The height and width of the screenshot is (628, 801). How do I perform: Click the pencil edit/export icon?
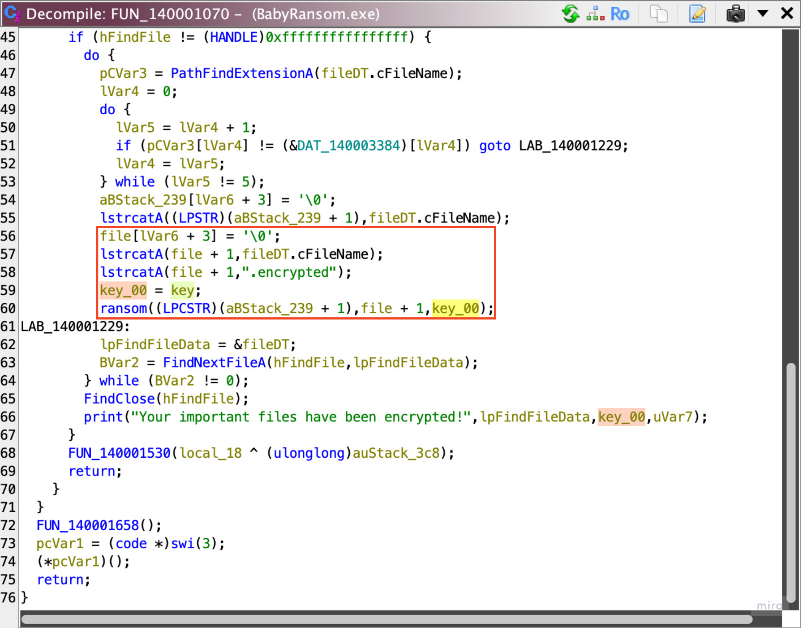(x=697, y=14)
